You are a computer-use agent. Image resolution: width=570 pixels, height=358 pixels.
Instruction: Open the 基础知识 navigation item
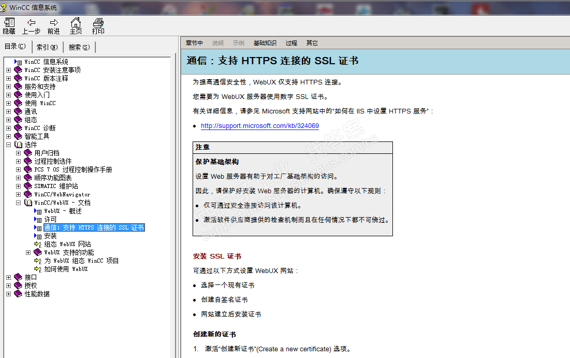coord(265,43)
